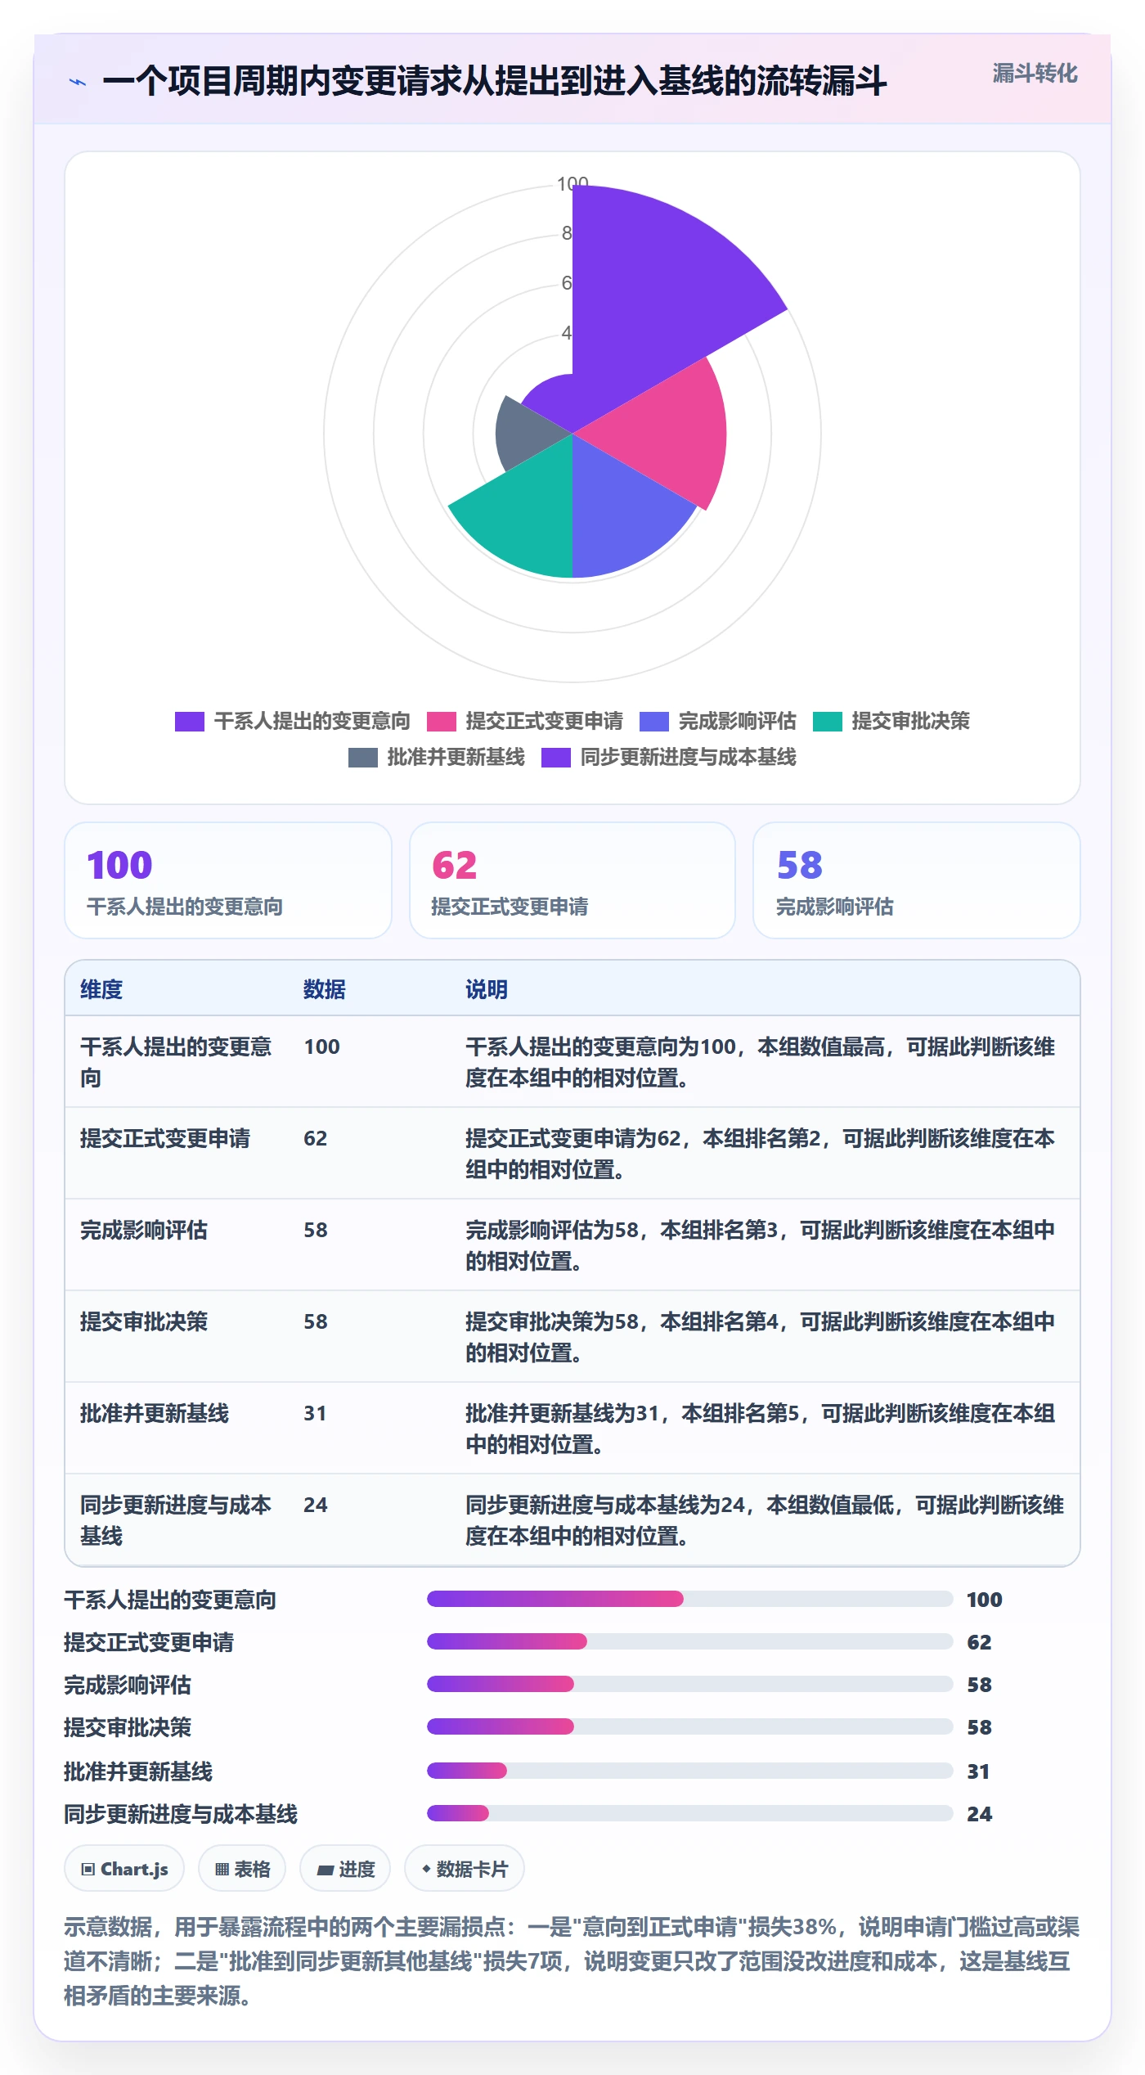Select the Chart.js tag
Viewport: 1145px width, 2075px height.
[124, 1869]
